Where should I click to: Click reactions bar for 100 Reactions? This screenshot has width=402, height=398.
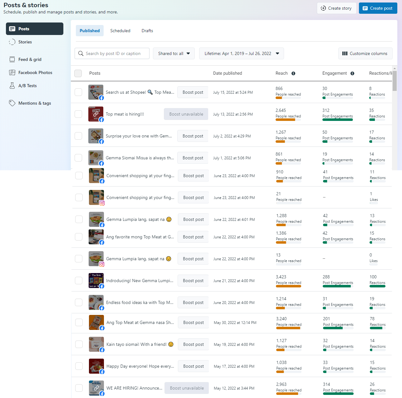click(378, 286)
